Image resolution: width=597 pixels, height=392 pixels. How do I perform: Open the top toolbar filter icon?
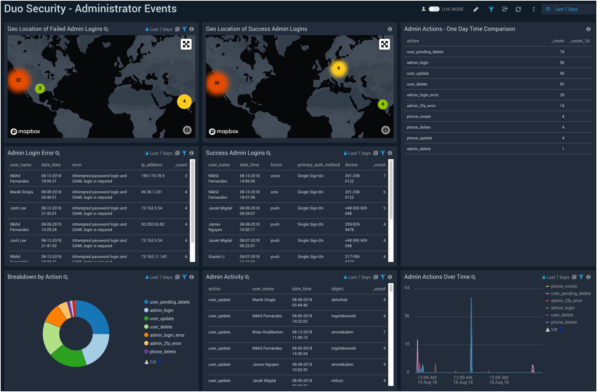(491, 9)
